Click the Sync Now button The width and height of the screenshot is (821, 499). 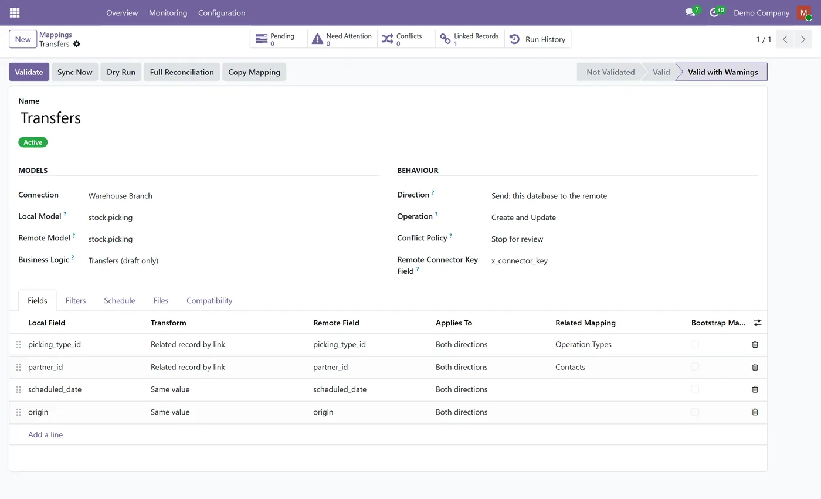tap(75, 72)
